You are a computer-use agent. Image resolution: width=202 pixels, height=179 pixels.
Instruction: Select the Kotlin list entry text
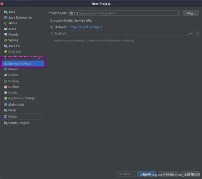click(13, 116)
